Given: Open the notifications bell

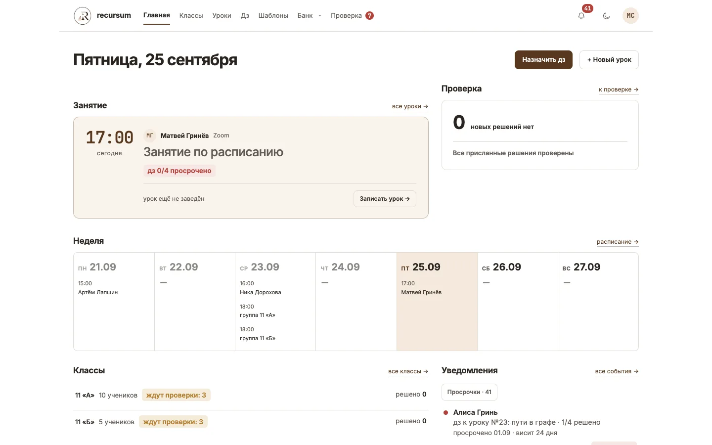Looking at the screenshot, I should click(x=581, y=16).
